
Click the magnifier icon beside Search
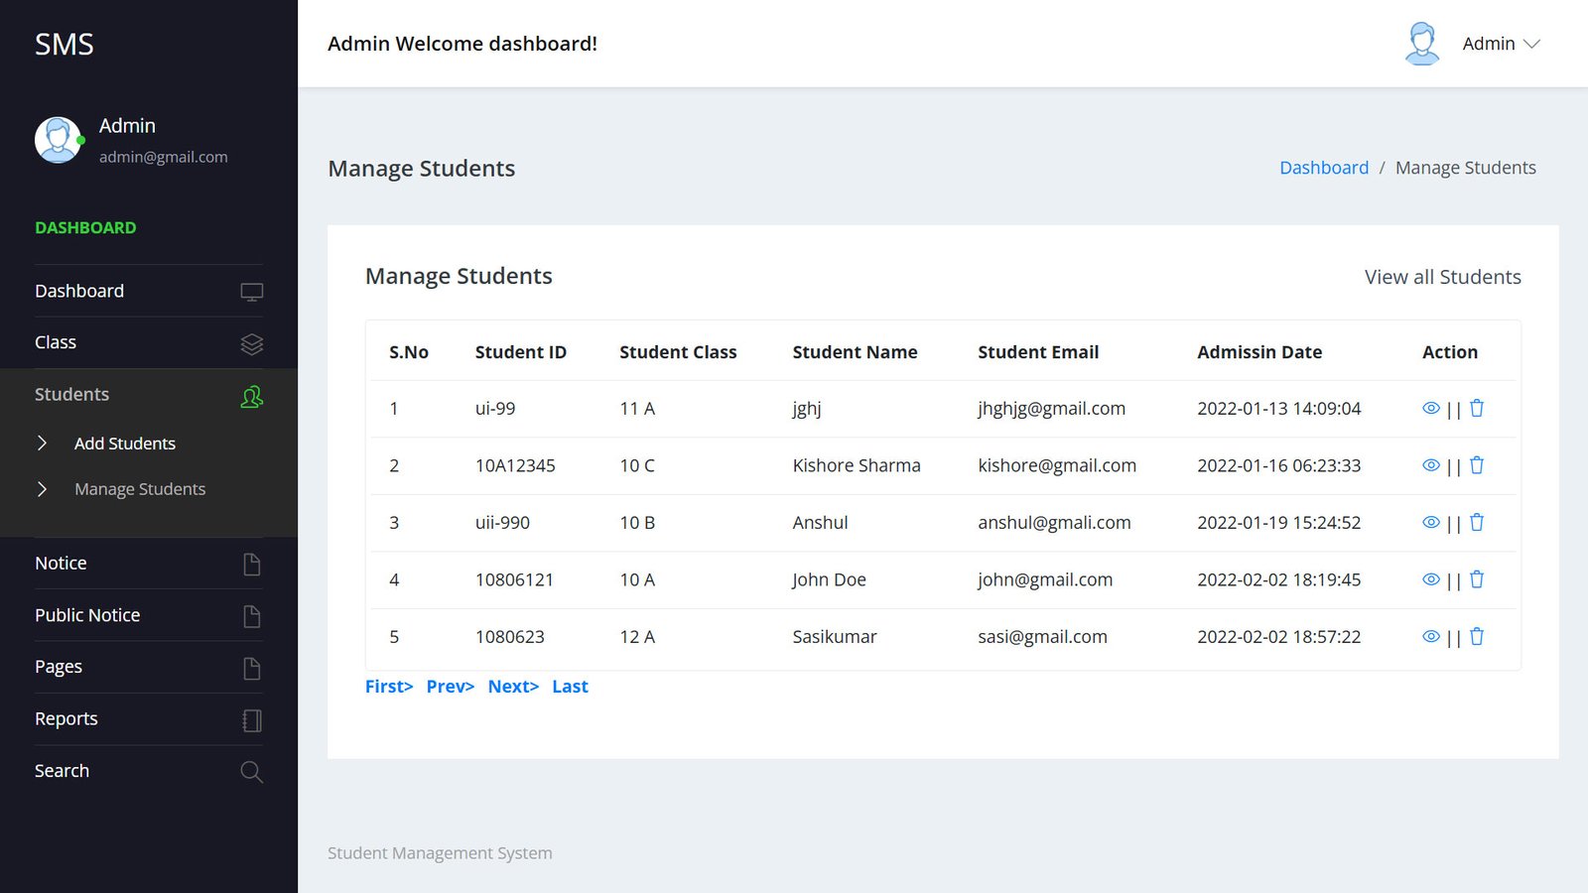click(x=252, y=772)
